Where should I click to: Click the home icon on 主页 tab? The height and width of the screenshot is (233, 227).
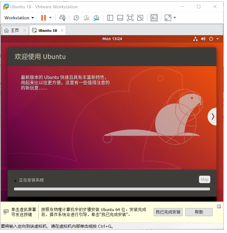click(6, 31)
